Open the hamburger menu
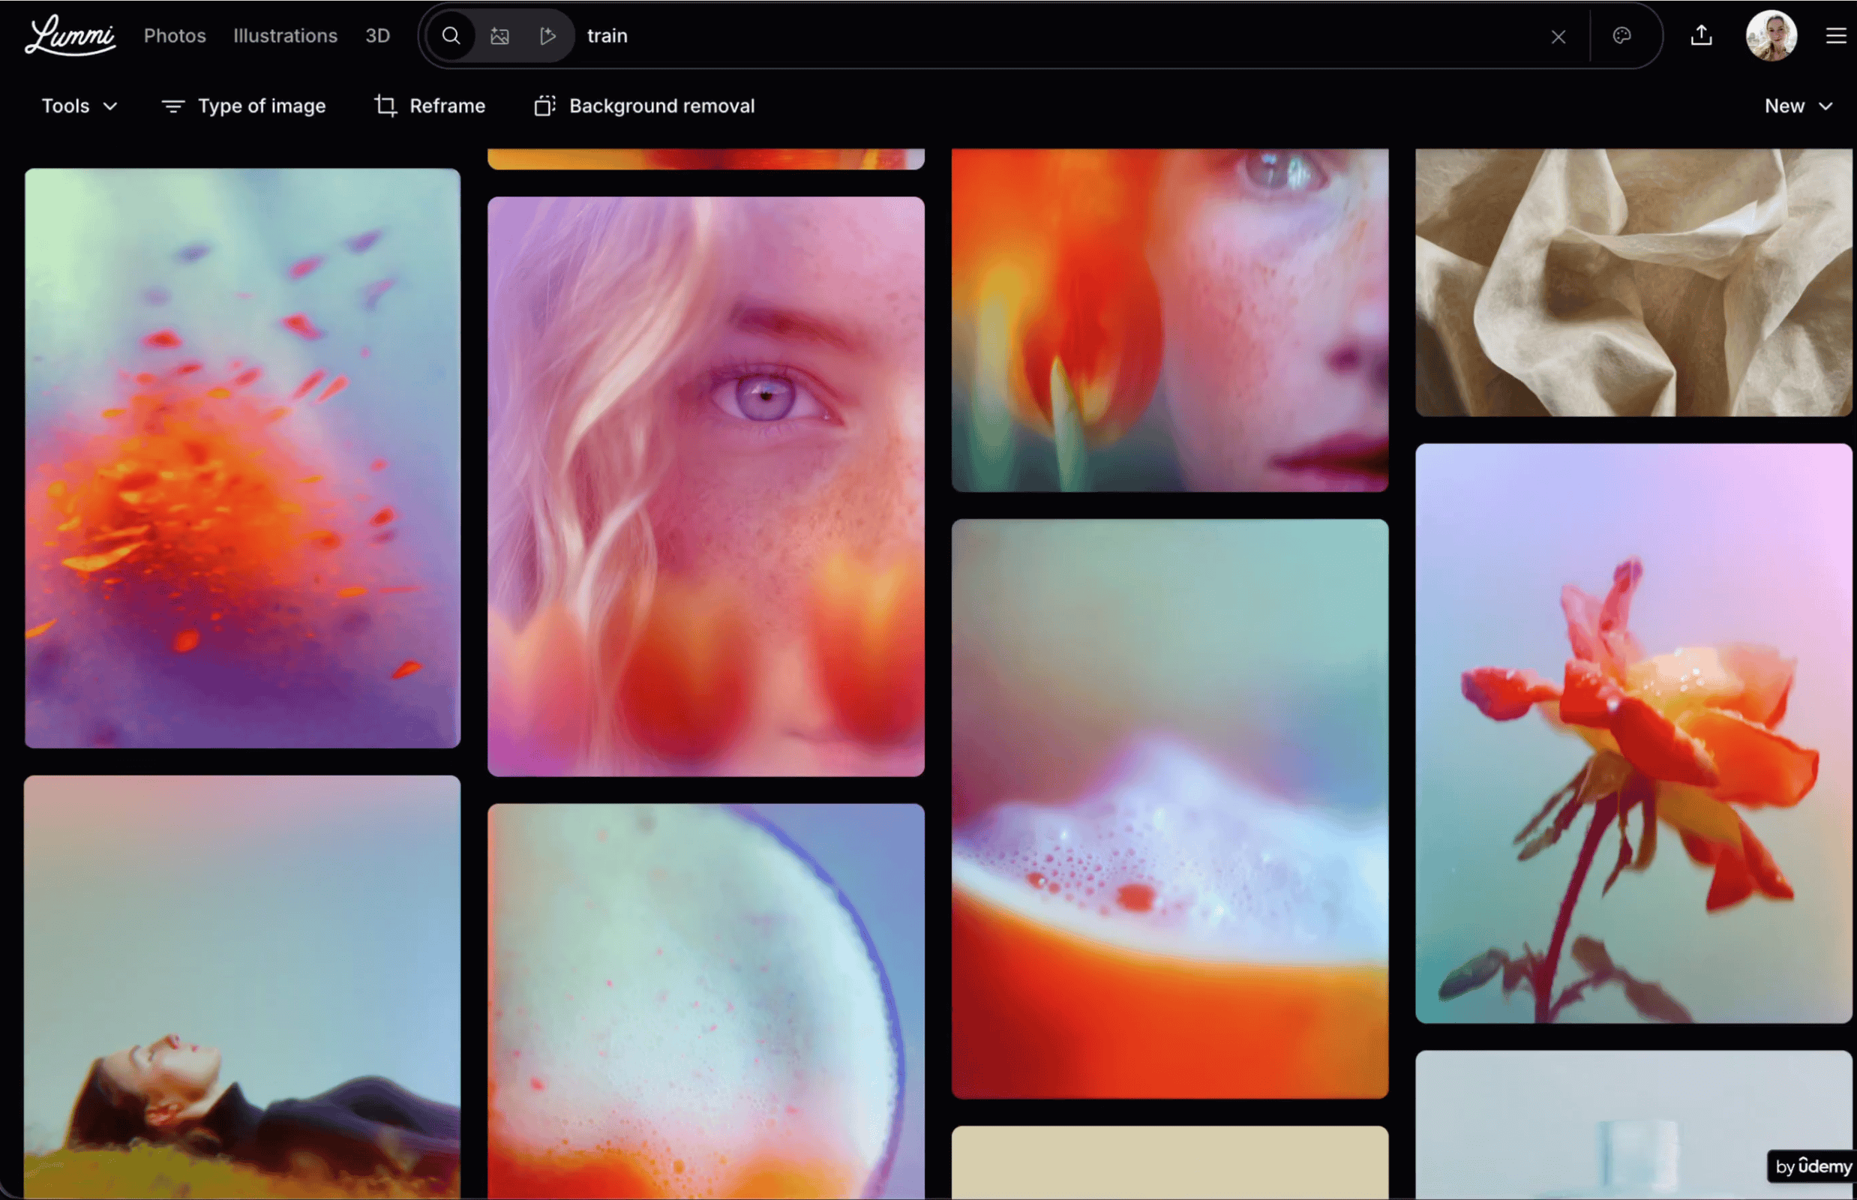 click(1836, 36)
